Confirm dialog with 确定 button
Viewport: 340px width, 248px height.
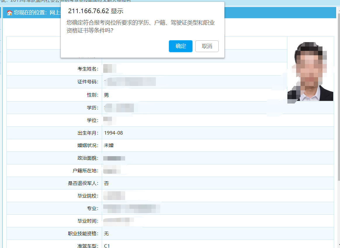(x=180, y=46)
